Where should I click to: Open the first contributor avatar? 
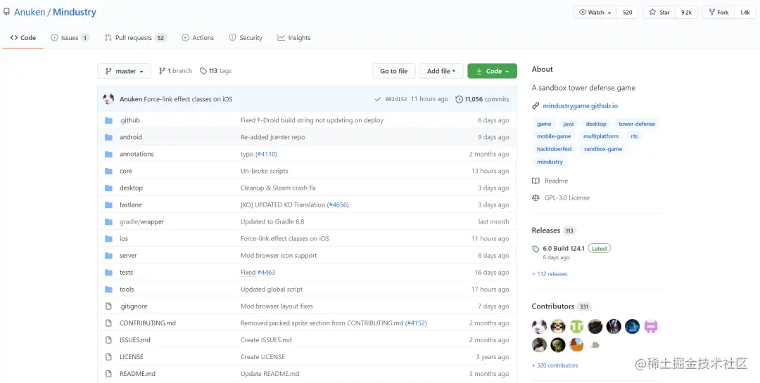[540, 327]
